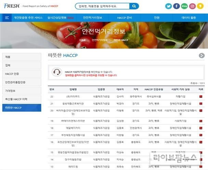Image resolution: width=208 pixels, height=170 pixels.
Task: Click the 조회수 : 1311 count text
Action: (x=197, y=83)
